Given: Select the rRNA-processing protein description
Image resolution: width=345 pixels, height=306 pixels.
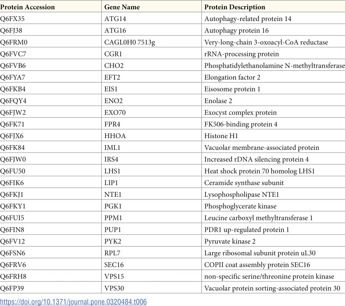Looking at the screenshot, I should (242, 54).
